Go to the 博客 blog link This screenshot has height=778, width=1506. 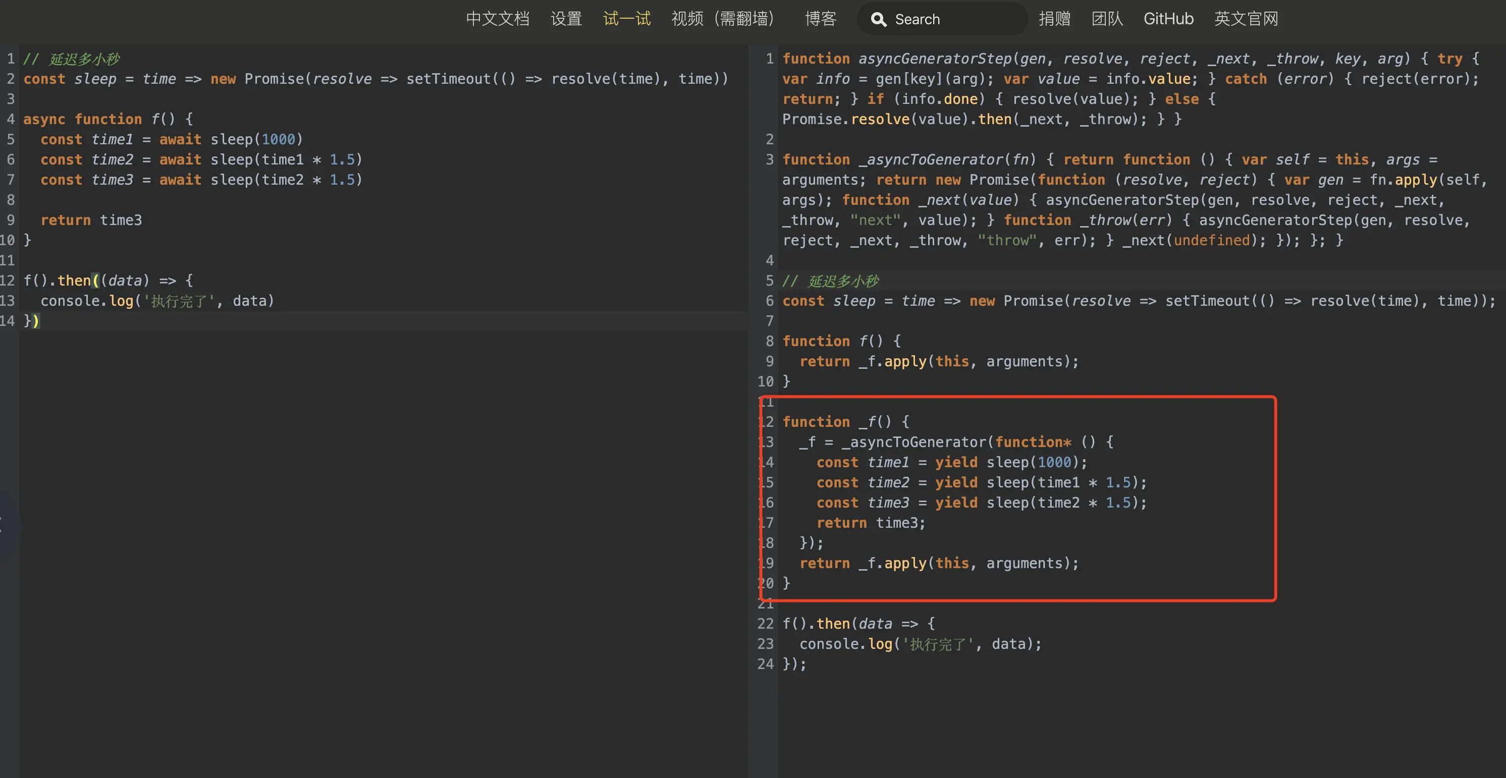(821, 19)
